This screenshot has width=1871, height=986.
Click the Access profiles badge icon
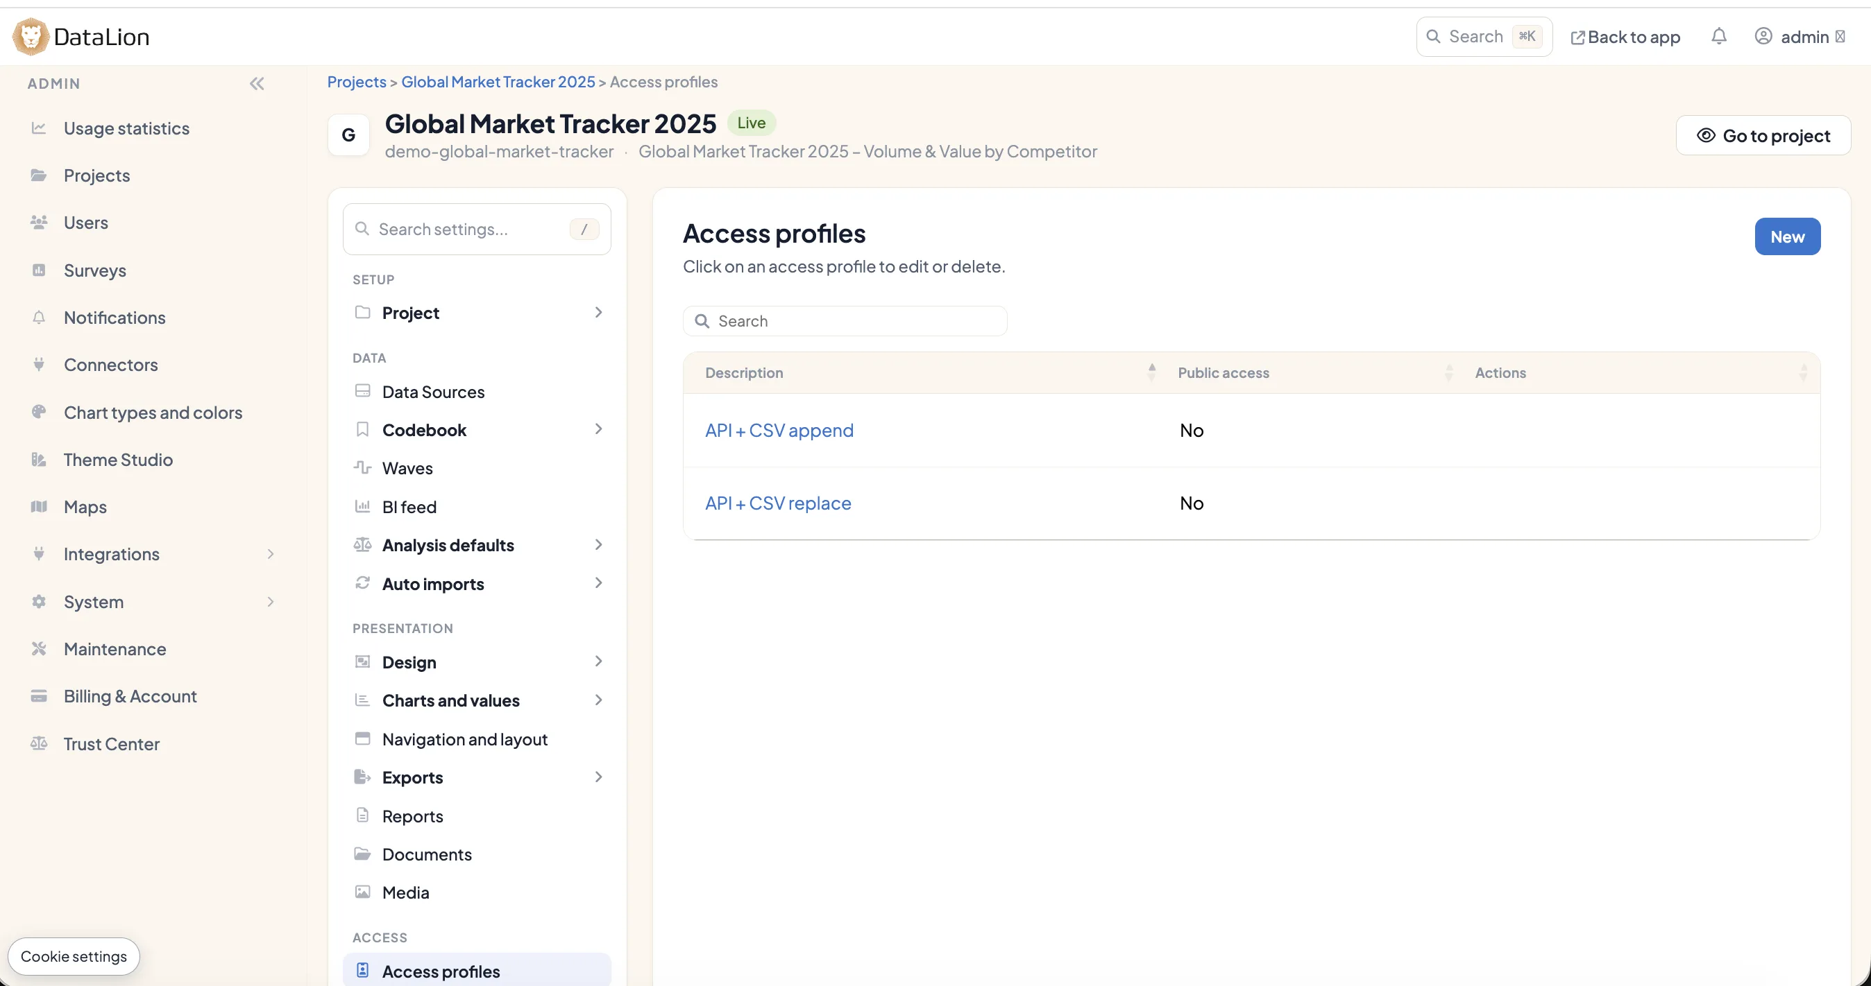pos(362,971)
